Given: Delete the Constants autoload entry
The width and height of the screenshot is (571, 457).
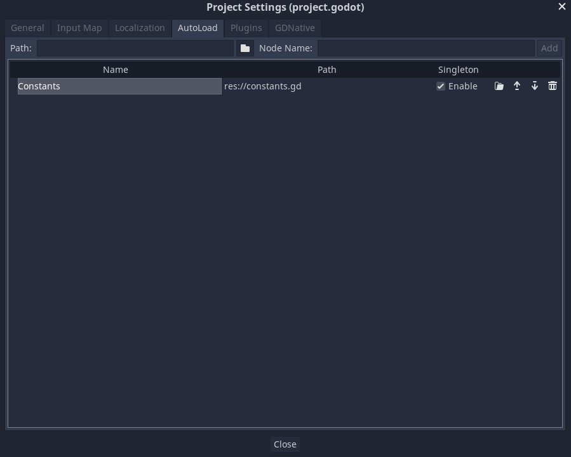Looking at the screenshot, I should click(553, 86).
